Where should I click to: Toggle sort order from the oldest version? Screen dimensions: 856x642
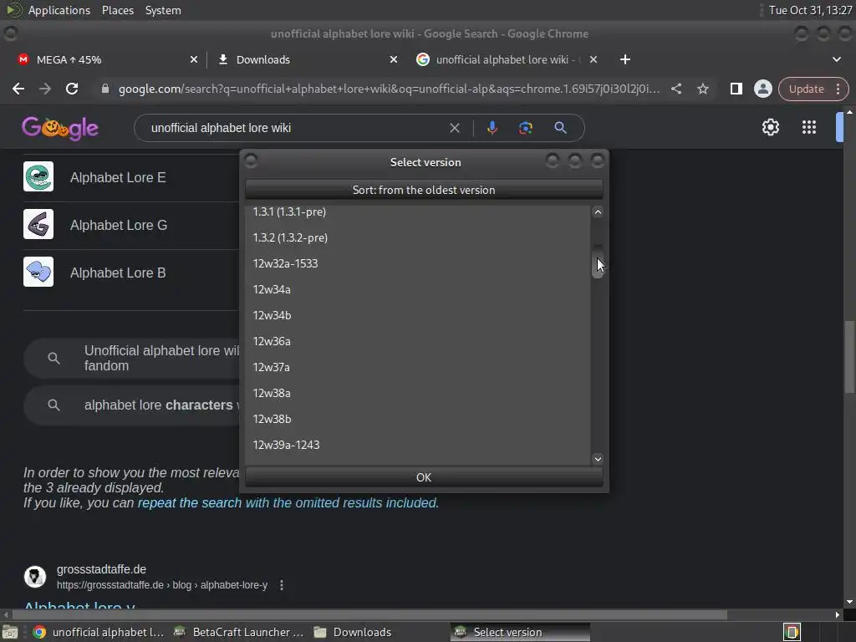[424, 190]
